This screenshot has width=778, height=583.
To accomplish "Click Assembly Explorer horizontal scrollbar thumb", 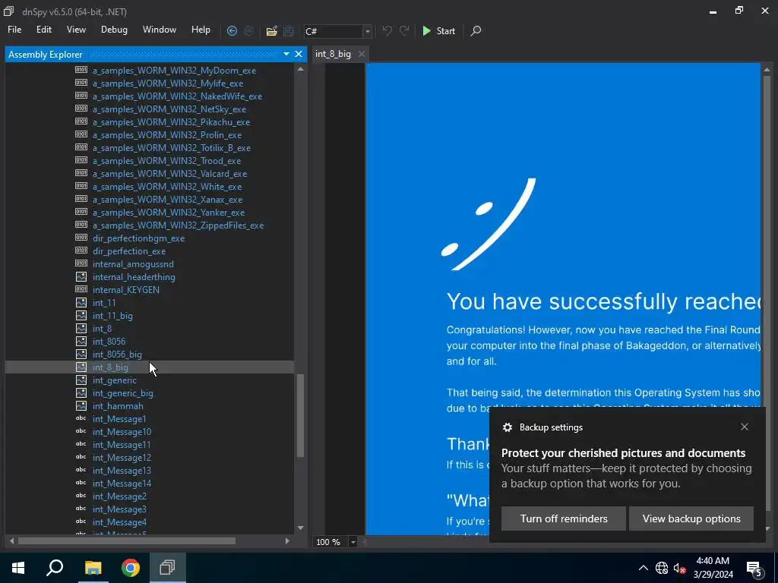I will coord(127,540).
